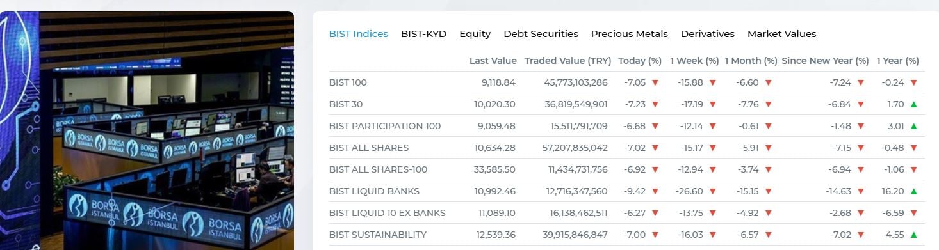Click the red arrow for BIST LIQUID 10 EX BANKS Since New Year

click(x=860, y=213)
